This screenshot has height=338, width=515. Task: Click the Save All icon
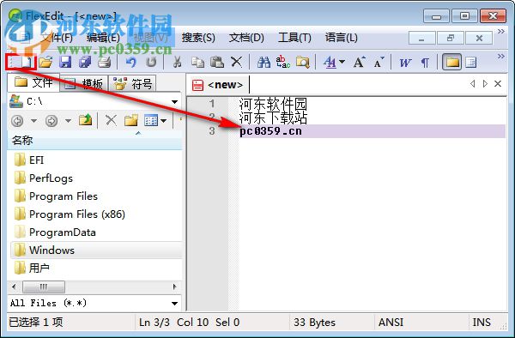tap(85, 62)
